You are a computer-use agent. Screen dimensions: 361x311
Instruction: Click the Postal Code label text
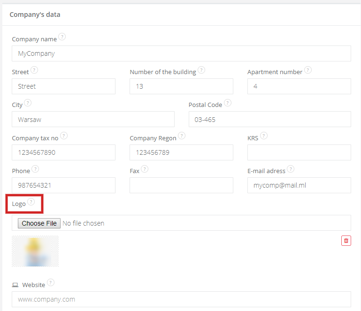(x=205, y=105)
